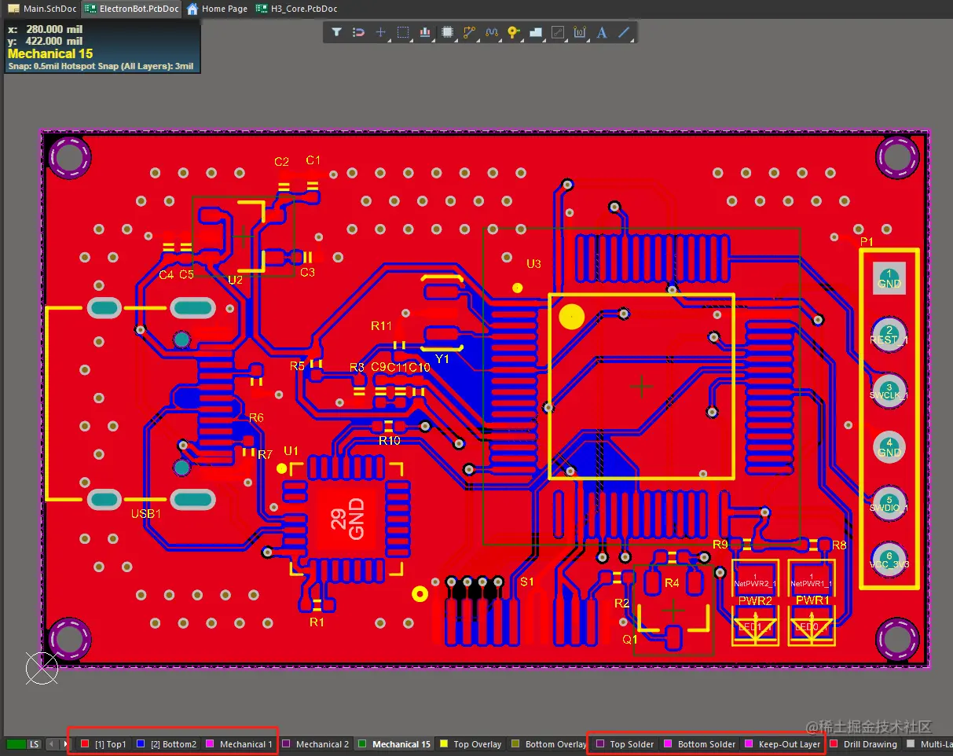Select the Drill Drawing layer tab
This screenshot has height=756, width=953.
(x=863, y=743)
